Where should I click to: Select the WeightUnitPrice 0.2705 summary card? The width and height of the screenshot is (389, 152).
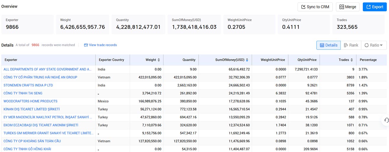coord(250,24)
